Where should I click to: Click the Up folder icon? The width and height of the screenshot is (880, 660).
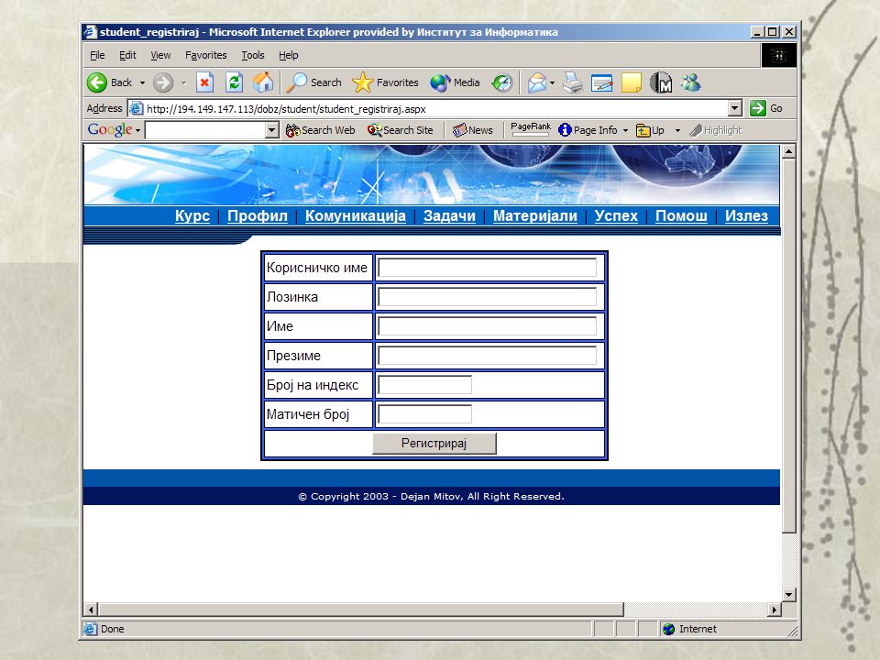(643, 130)
